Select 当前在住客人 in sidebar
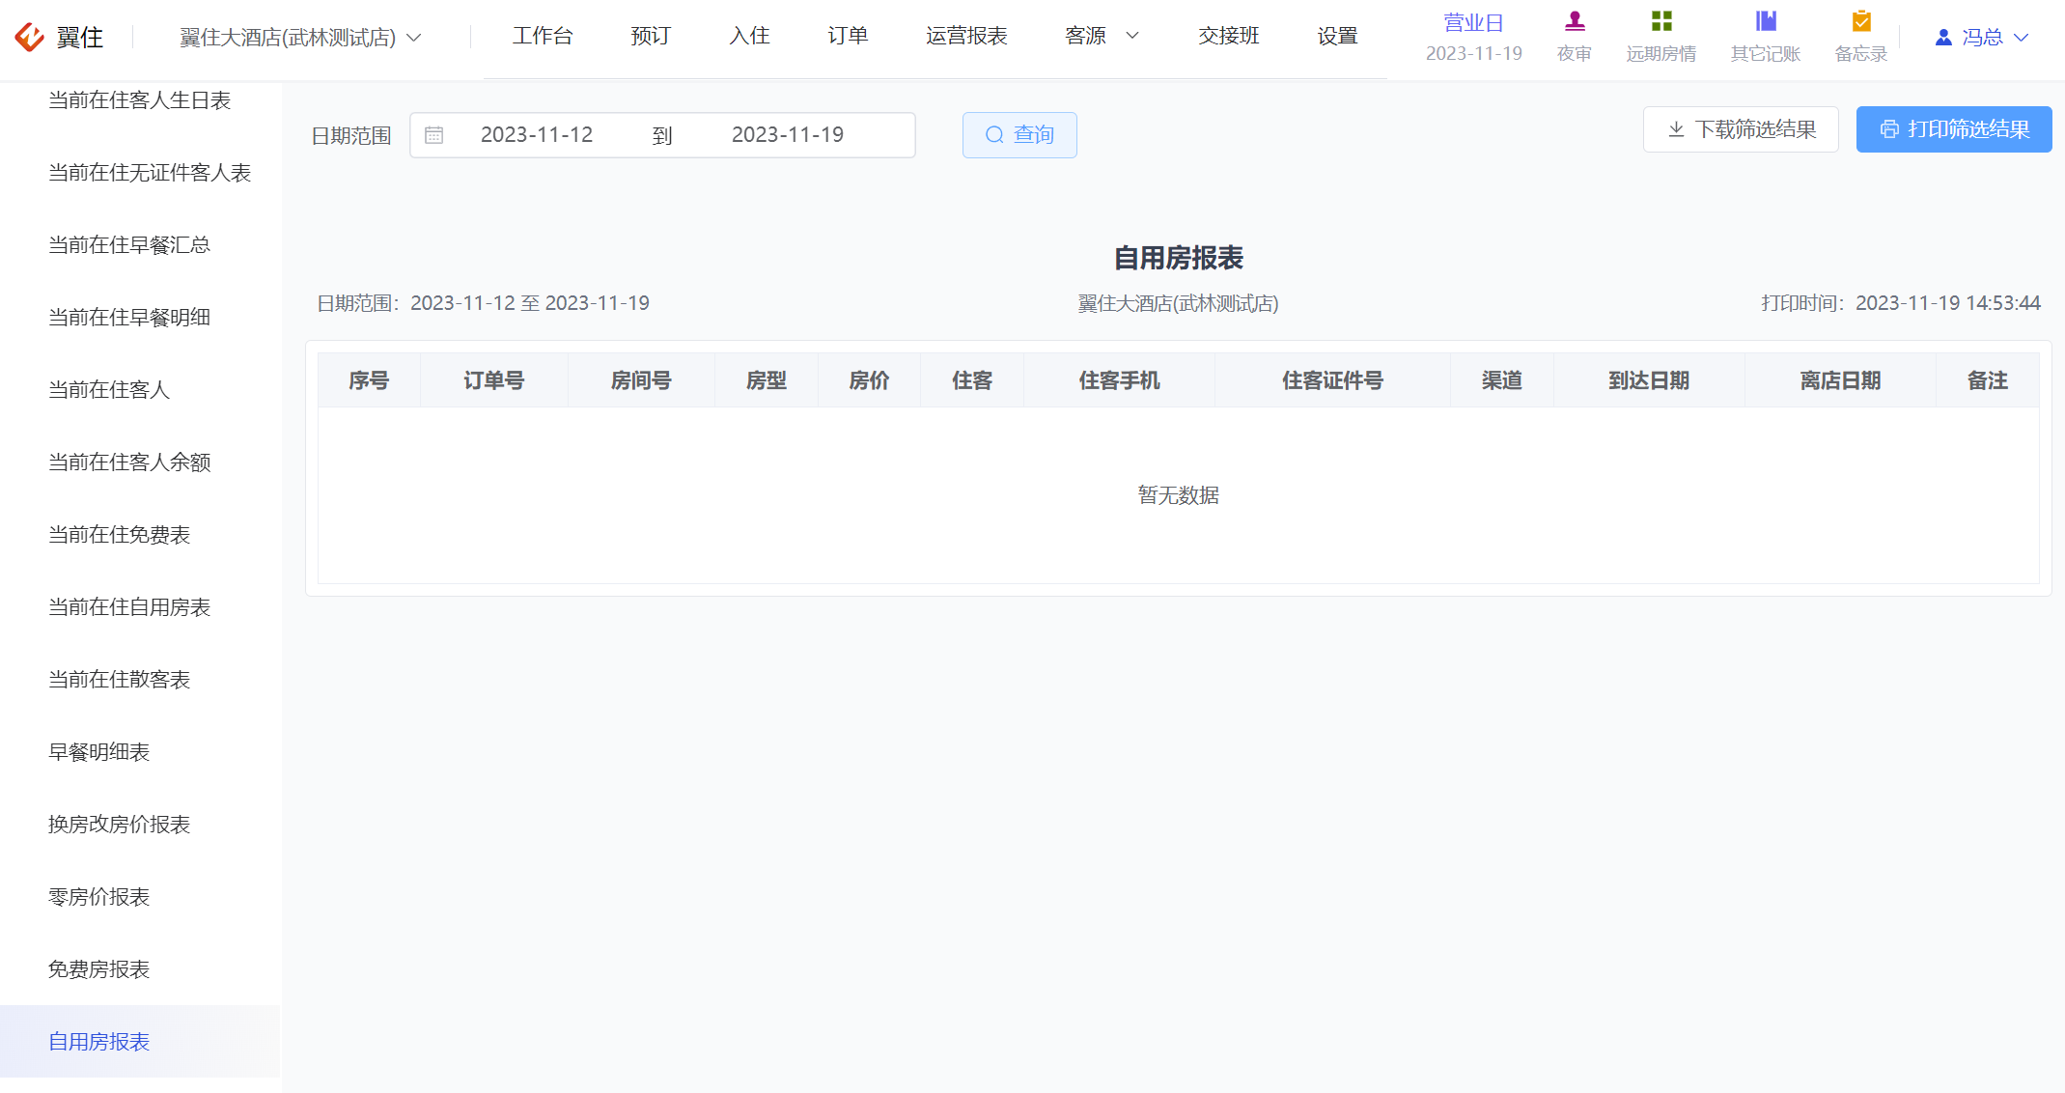Screen dimensions: 2065x1093 coord(140,390)
